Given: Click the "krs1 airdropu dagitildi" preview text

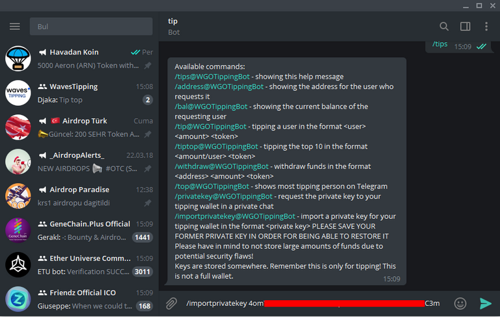Looking at the screenshot, I should [x=74, y=203].
